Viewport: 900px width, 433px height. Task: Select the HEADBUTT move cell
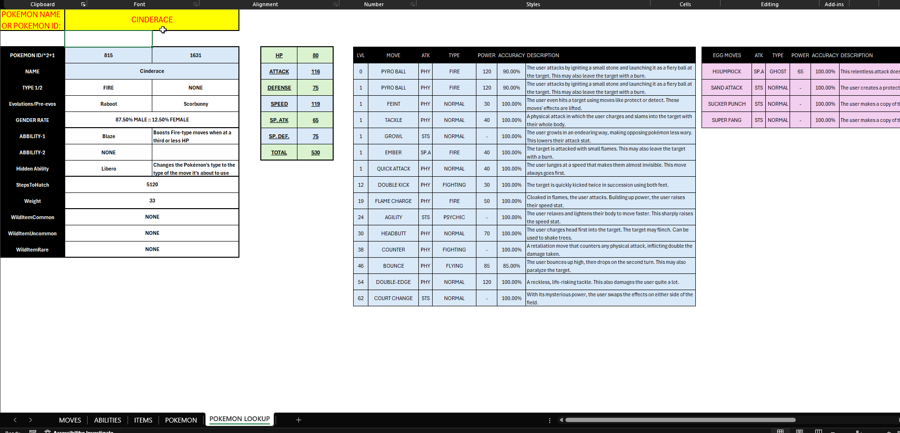click(x=393, y=233)
